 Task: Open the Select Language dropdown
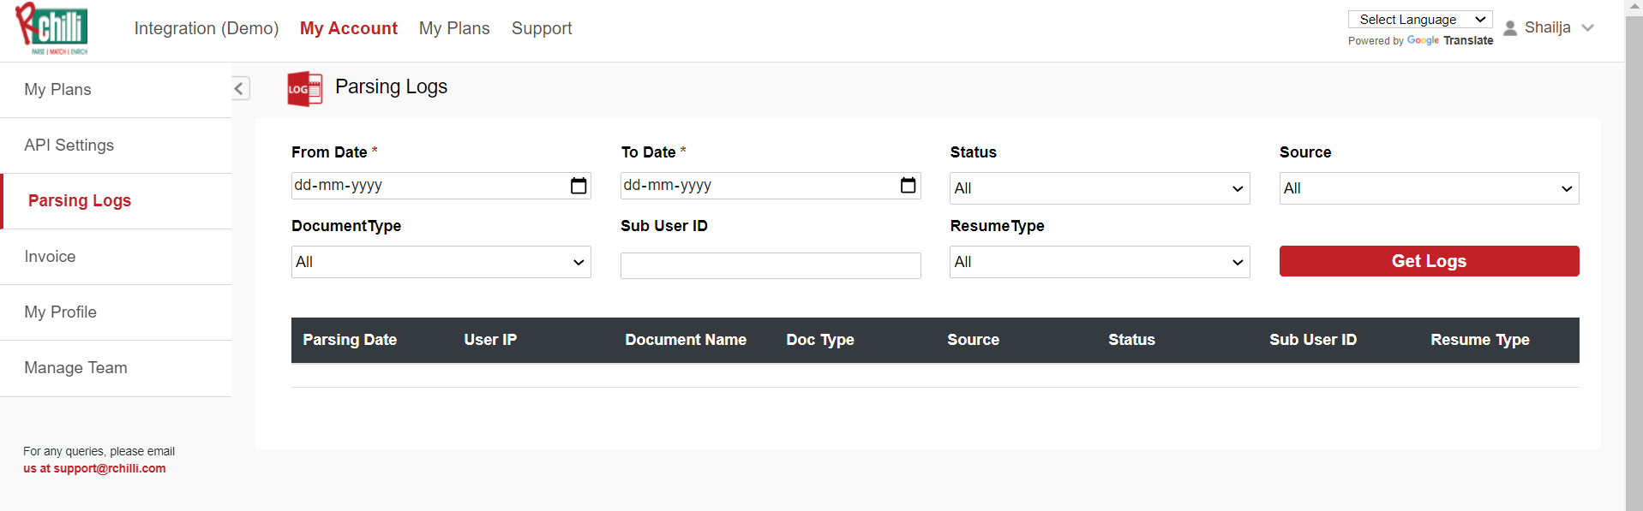tap(1420, 20)
